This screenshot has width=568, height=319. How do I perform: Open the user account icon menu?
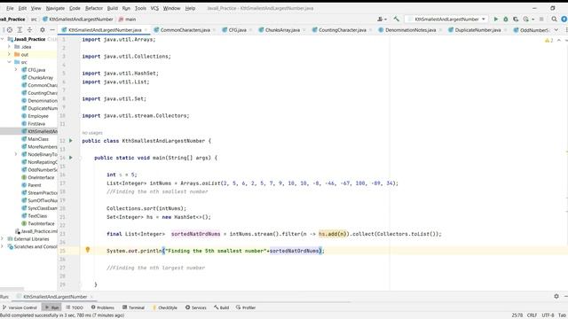click(382, 19)
